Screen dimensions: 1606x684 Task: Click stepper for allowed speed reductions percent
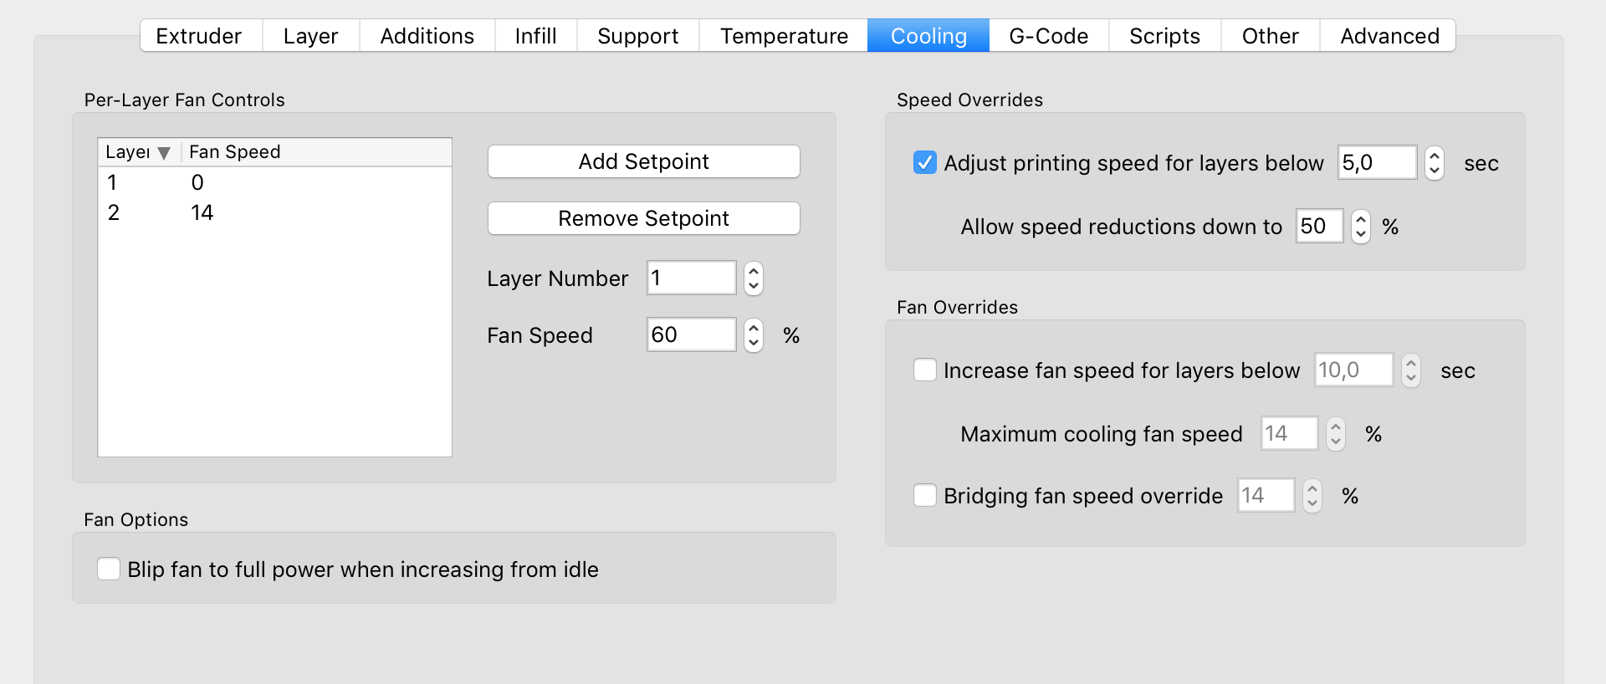click(1361, 226)
